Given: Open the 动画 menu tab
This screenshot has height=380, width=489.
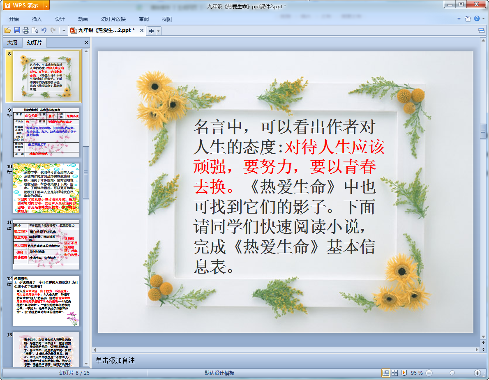Looking at the screenshot, I should tap(83, 19).
